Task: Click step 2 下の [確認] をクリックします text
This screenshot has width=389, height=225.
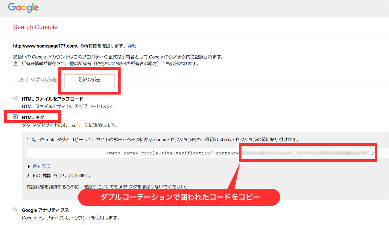Action: pyautogui.click(x=59, y=175)
